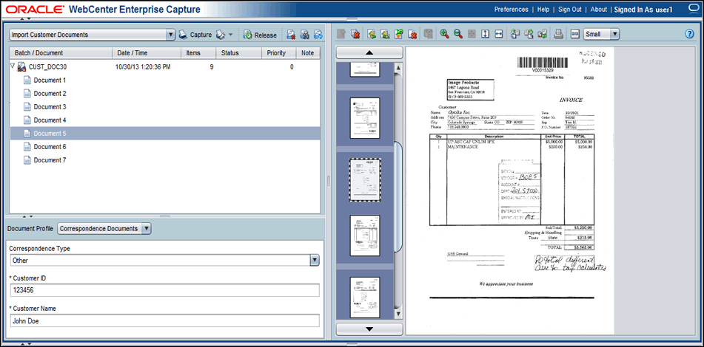This screenshot has width=704, height=347.
Task: Open the Import Customer Documents profile dropdown
Action: pos(170,35)
